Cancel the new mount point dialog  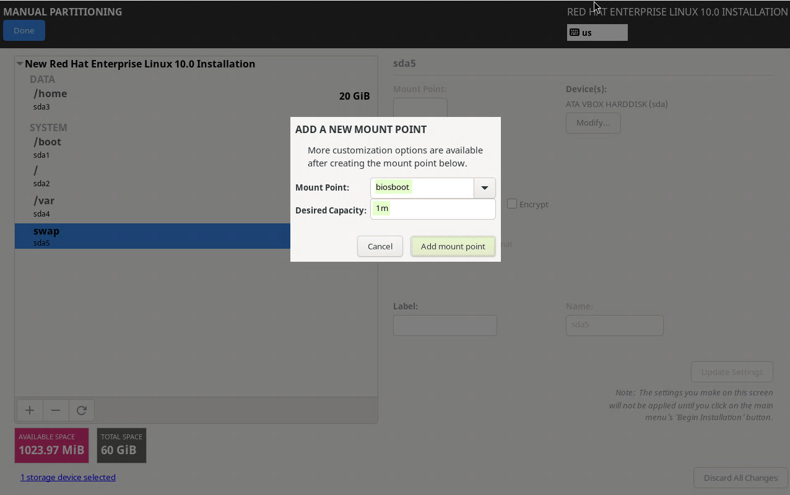[x=380, y=246]
